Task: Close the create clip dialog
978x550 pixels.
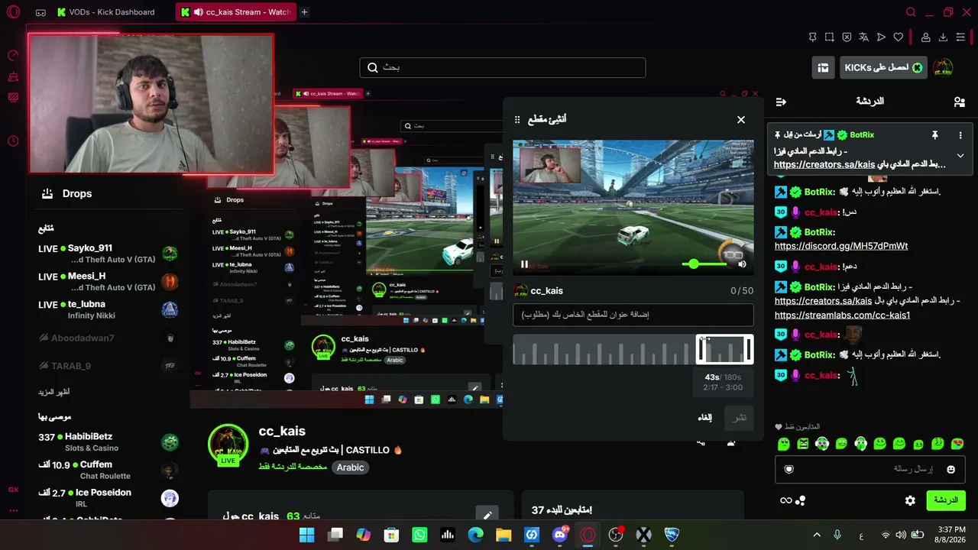Action: click(740, 120)
